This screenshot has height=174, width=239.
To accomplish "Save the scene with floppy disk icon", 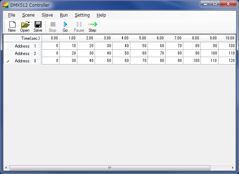I will (38, 27).
